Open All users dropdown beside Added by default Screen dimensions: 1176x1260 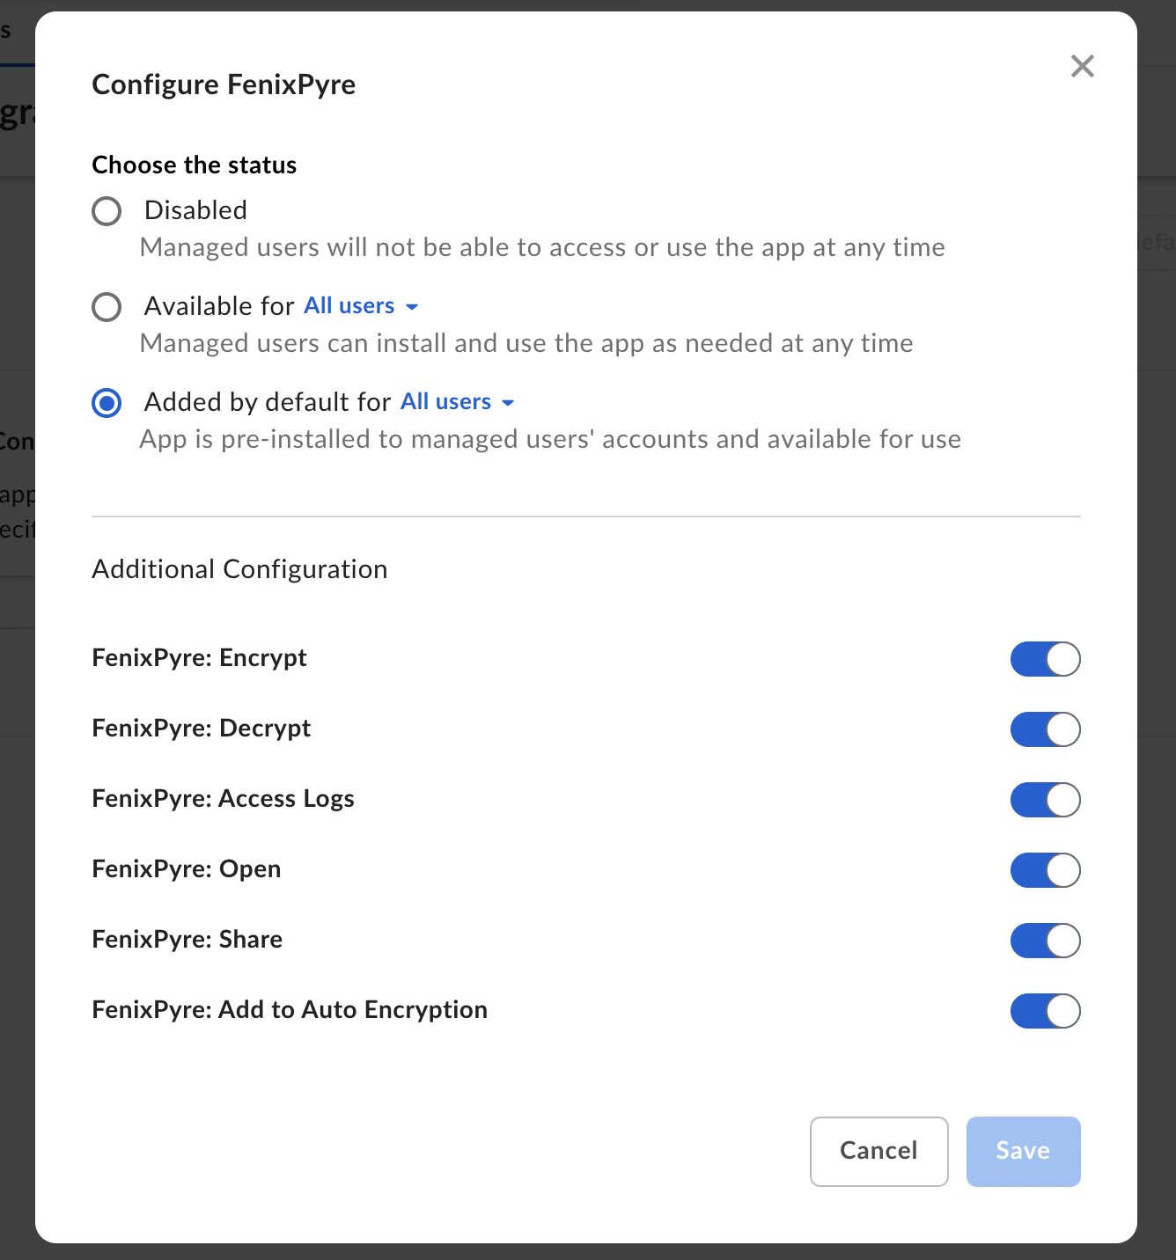pyautogui.click(x=446, y=402)
